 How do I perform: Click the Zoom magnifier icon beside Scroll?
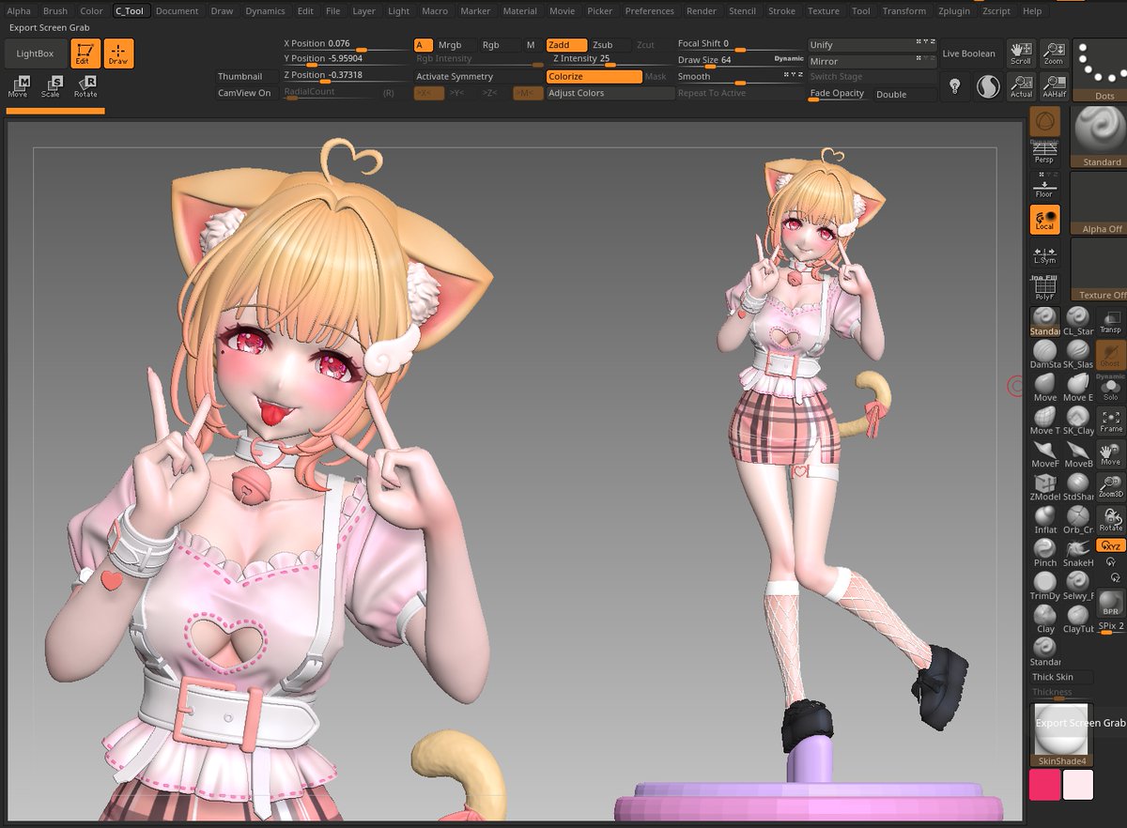(1053, 54)
